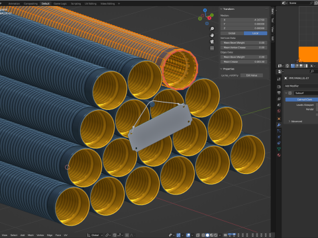The height and width of the screenshot is (238, 318).
Task: Open the Select menu in viewport header
Action: [14, 235]
